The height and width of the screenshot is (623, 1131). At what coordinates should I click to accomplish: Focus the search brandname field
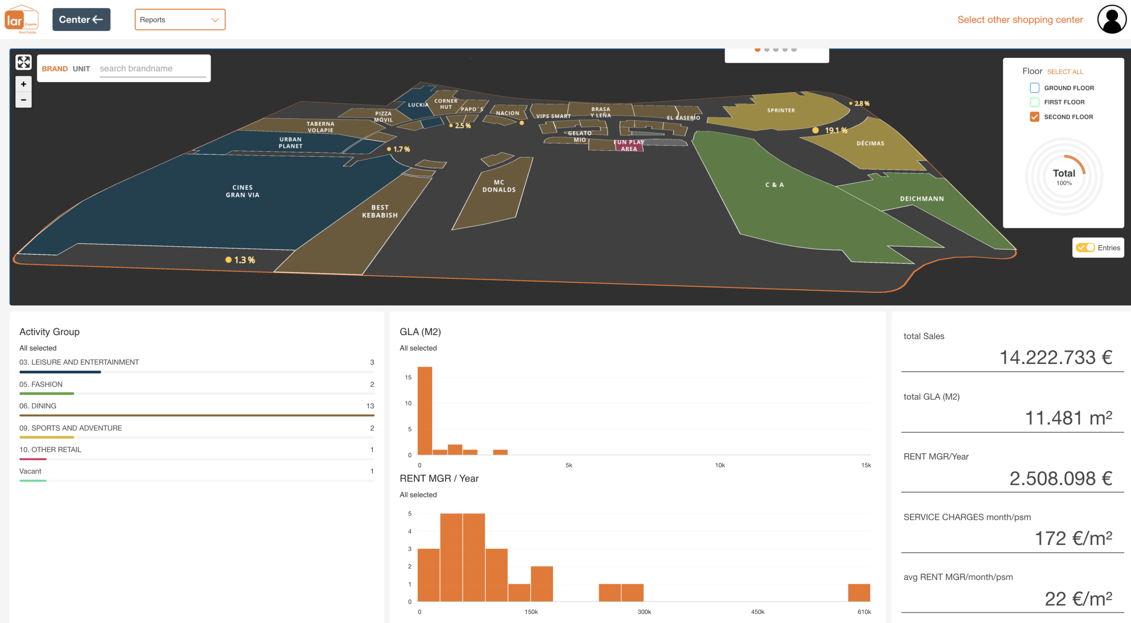coord(152,69)
